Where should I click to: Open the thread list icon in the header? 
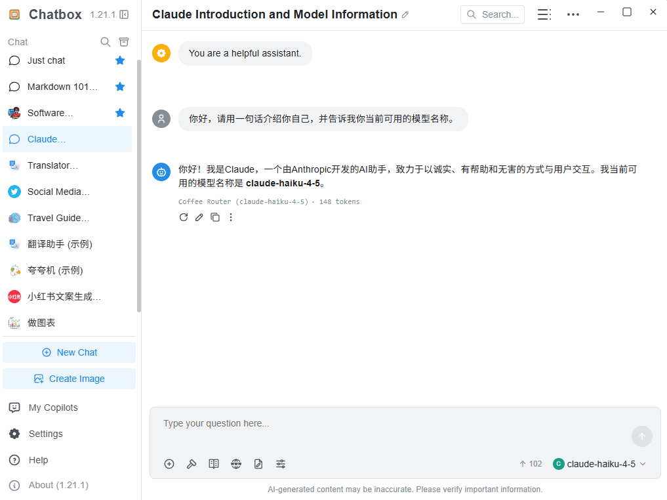tap(544, 14)
